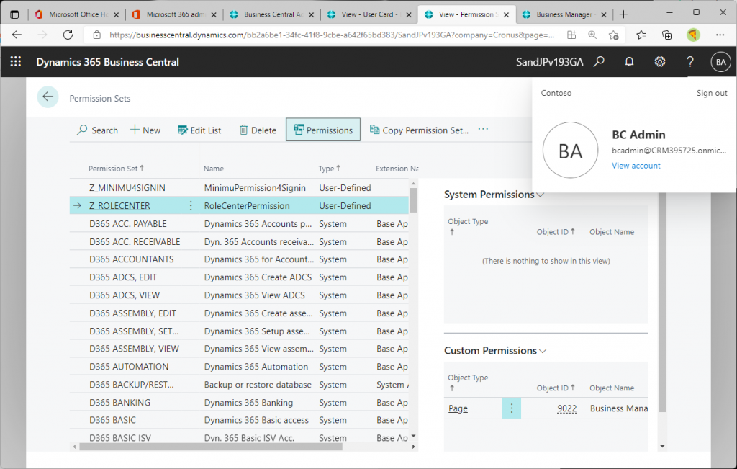737x469 pixels.
Task: Click Copy Permission Set action
Action: coord(420,130)
